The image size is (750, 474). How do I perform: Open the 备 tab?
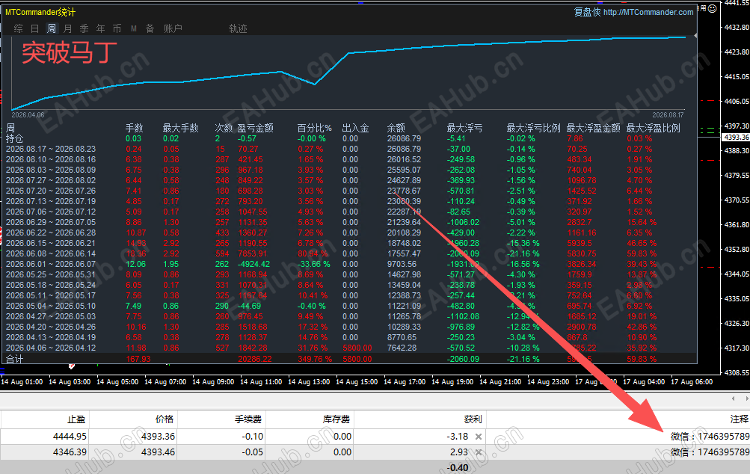(150, 28)
